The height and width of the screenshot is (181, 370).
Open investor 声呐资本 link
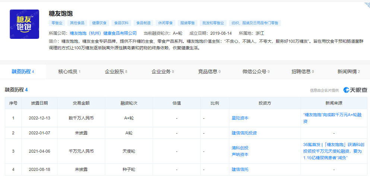(x=240, y=155)
